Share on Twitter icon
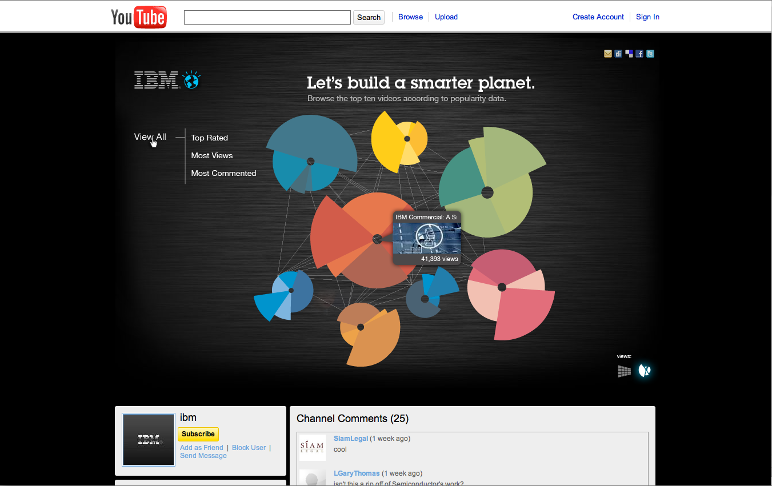The image size is (772, 486). 650,54
